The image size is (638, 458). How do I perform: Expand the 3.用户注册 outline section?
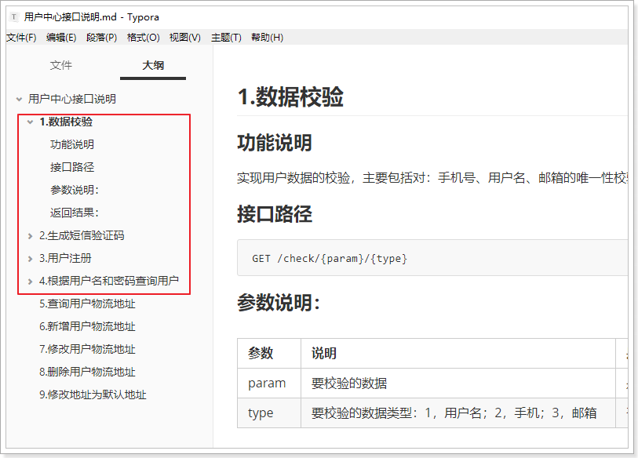[30, 258]
